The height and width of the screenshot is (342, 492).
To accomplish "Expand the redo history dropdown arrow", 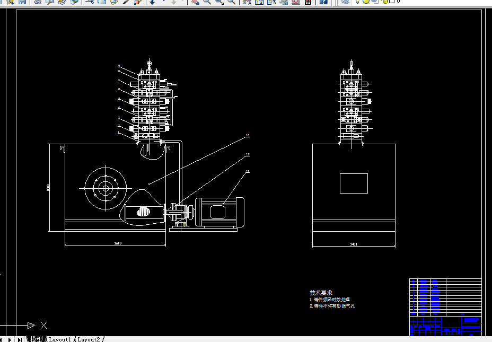I will pos(182,2).
